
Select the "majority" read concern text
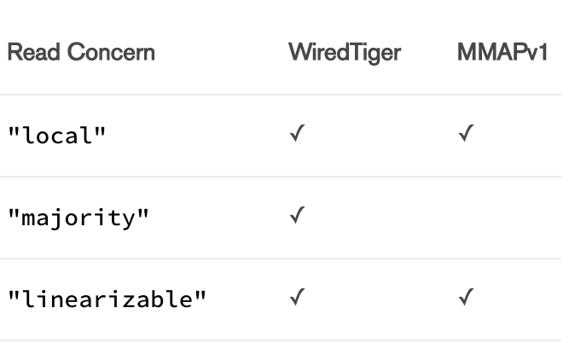[78, 219]
